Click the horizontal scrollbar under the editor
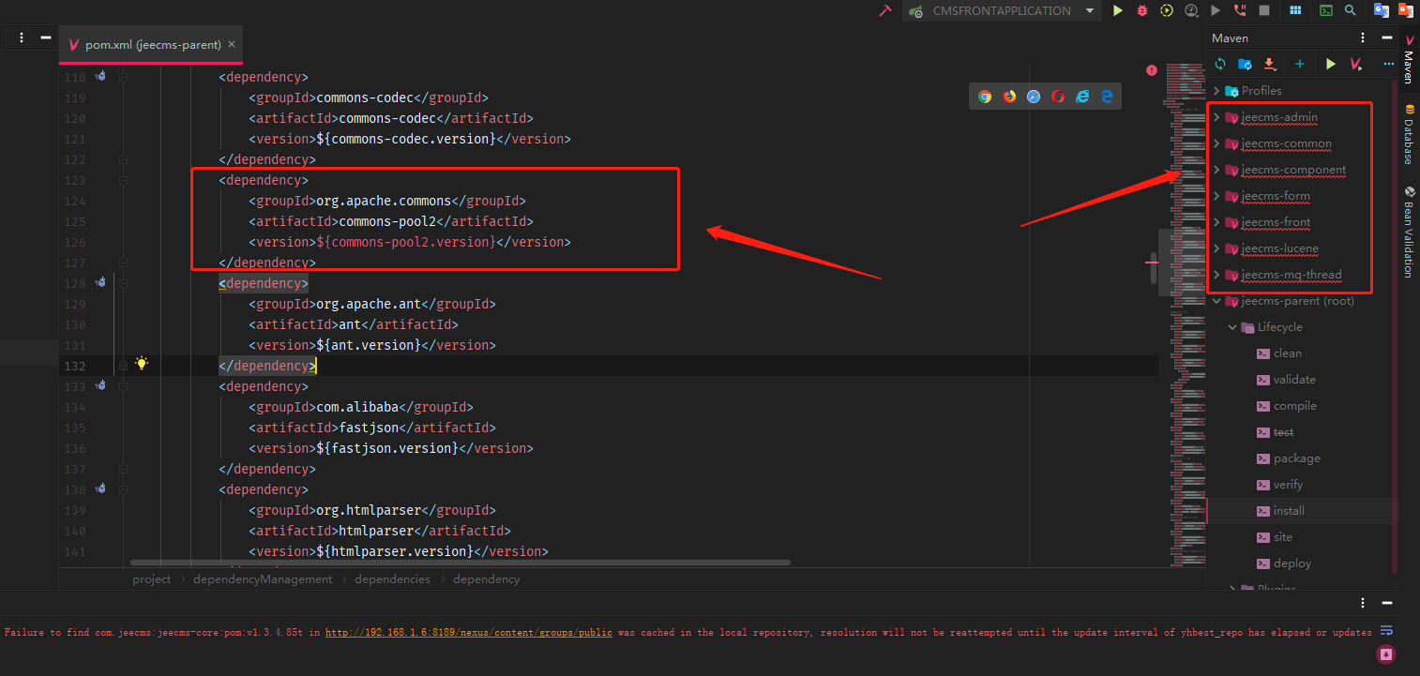Viewport: 1420px width, 676px height. [460, 563]
